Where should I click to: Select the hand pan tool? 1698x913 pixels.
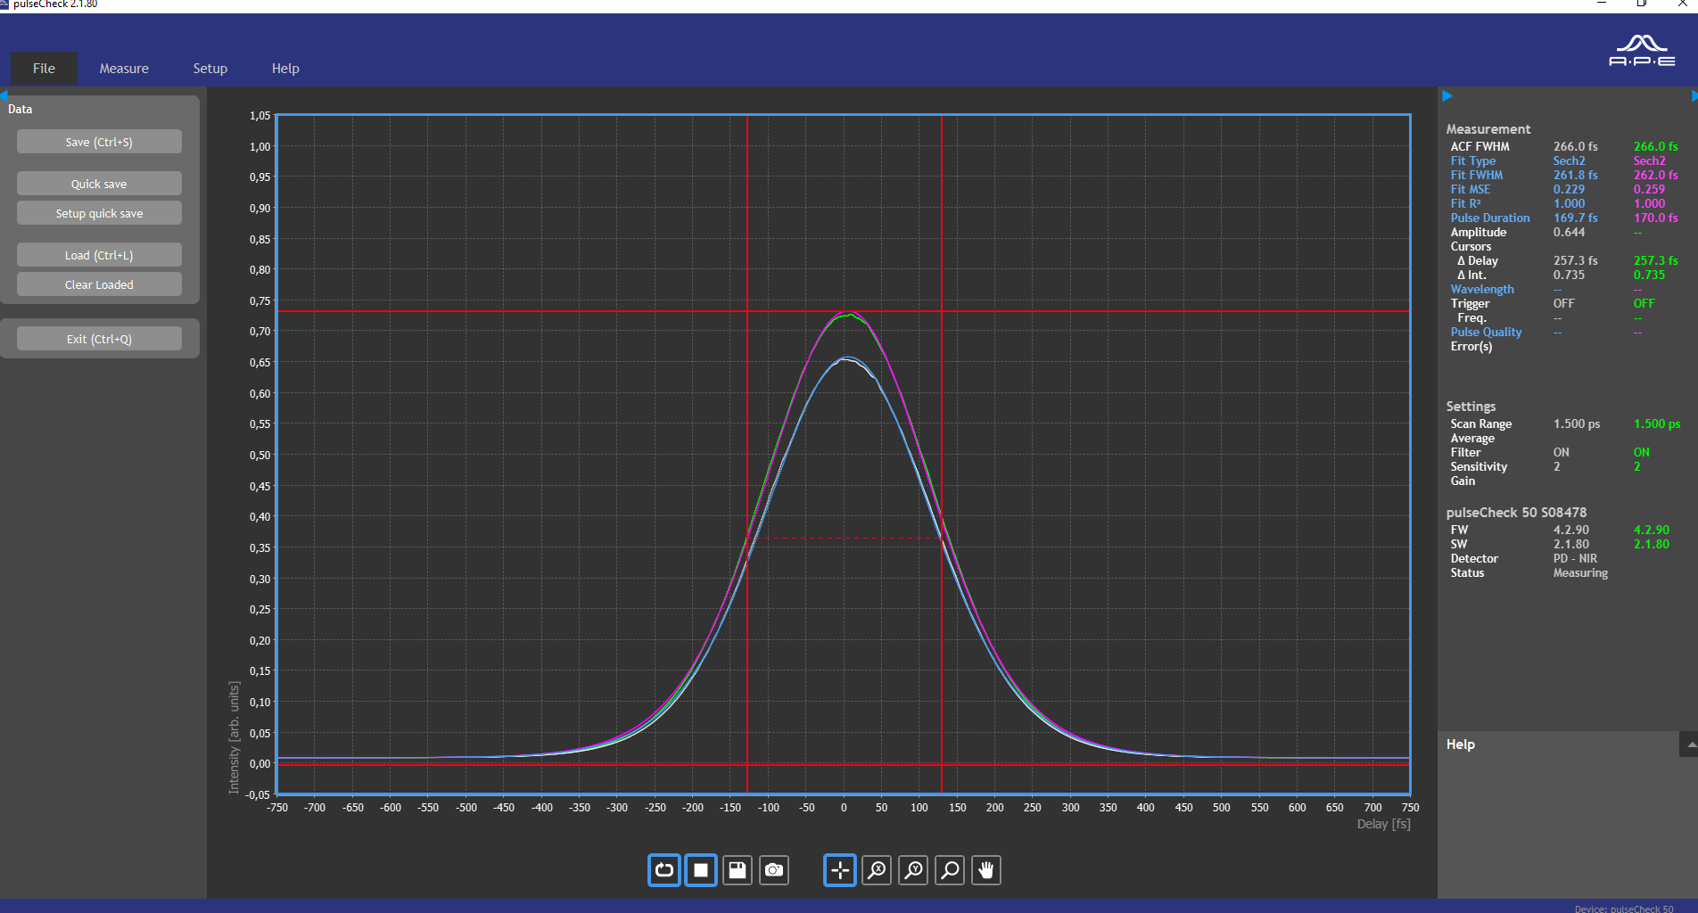point(986,870)
